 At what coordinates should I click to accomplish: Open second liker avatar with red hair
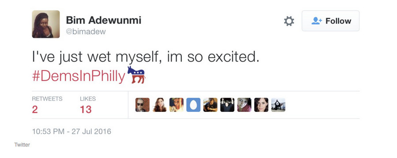coord(159,105)
